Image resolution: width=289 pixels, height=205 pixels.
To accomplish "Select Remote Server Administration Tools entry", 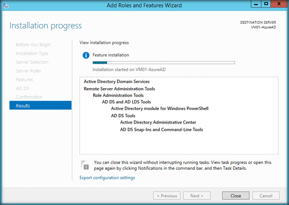I will (x=119, y=89).
